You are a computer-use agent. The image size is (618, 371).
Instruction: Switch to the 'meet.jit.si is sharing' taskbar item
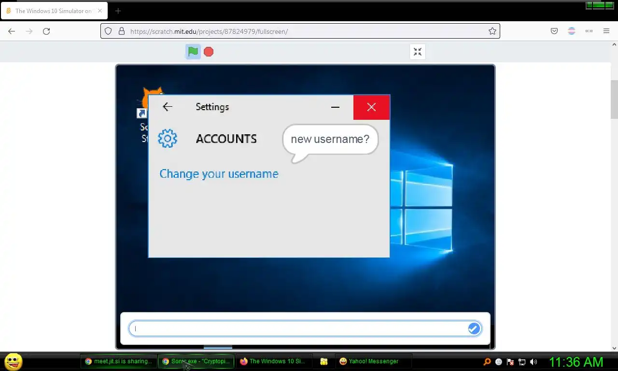click(x=118, y=361)
